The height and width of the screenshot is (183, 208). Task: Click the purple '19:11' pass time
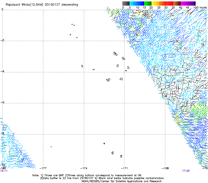pyautogui.click(x=4, y=171)
